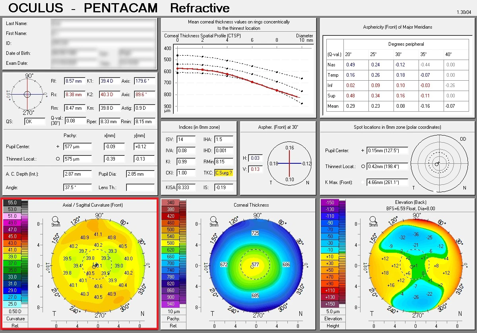The width and height of the screenshot is (477, 333).
Task: Click the magnifier icon on the Corneal Thickness map
Action: (214, 219)
